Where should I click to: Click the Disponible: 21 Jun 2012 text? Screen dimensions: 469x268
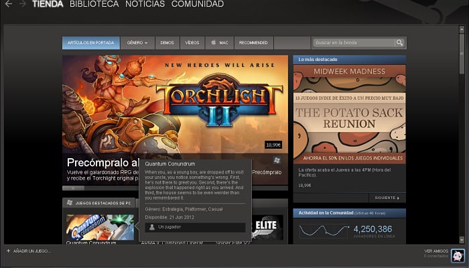[x=170, y=217]
